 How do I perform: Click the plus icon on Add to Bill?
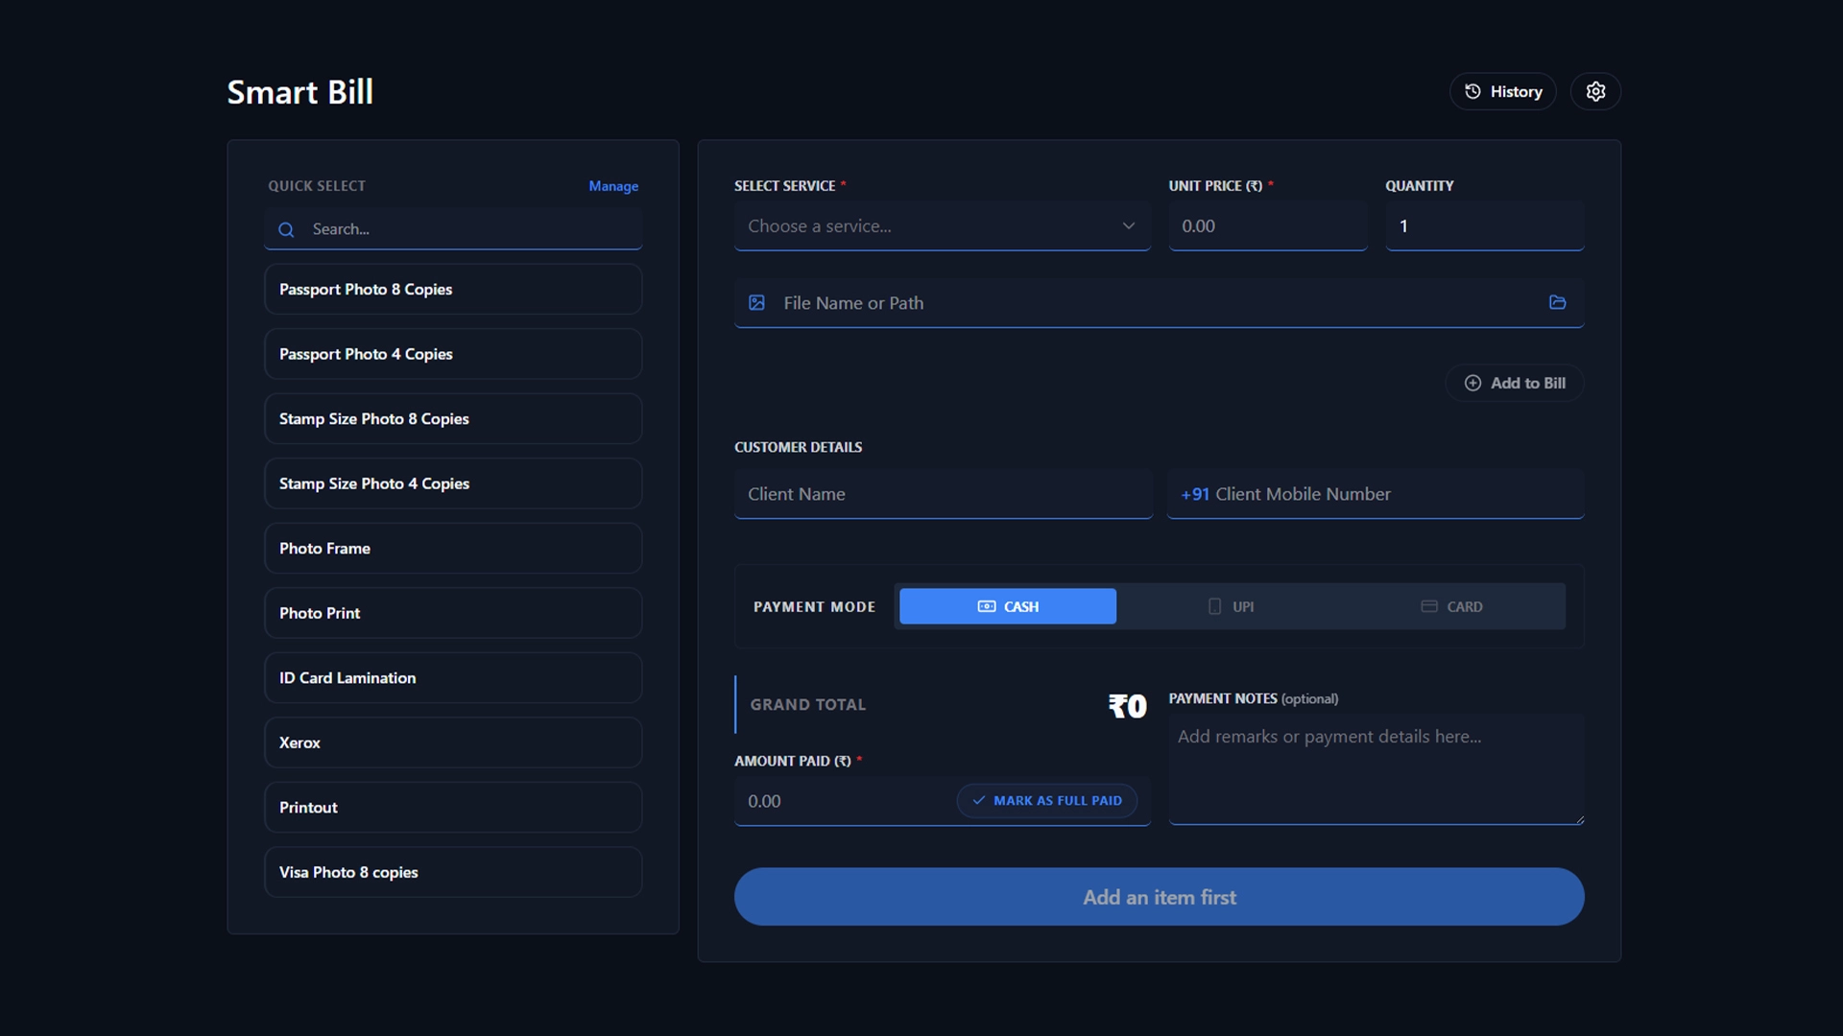(x=1472, y=383)
